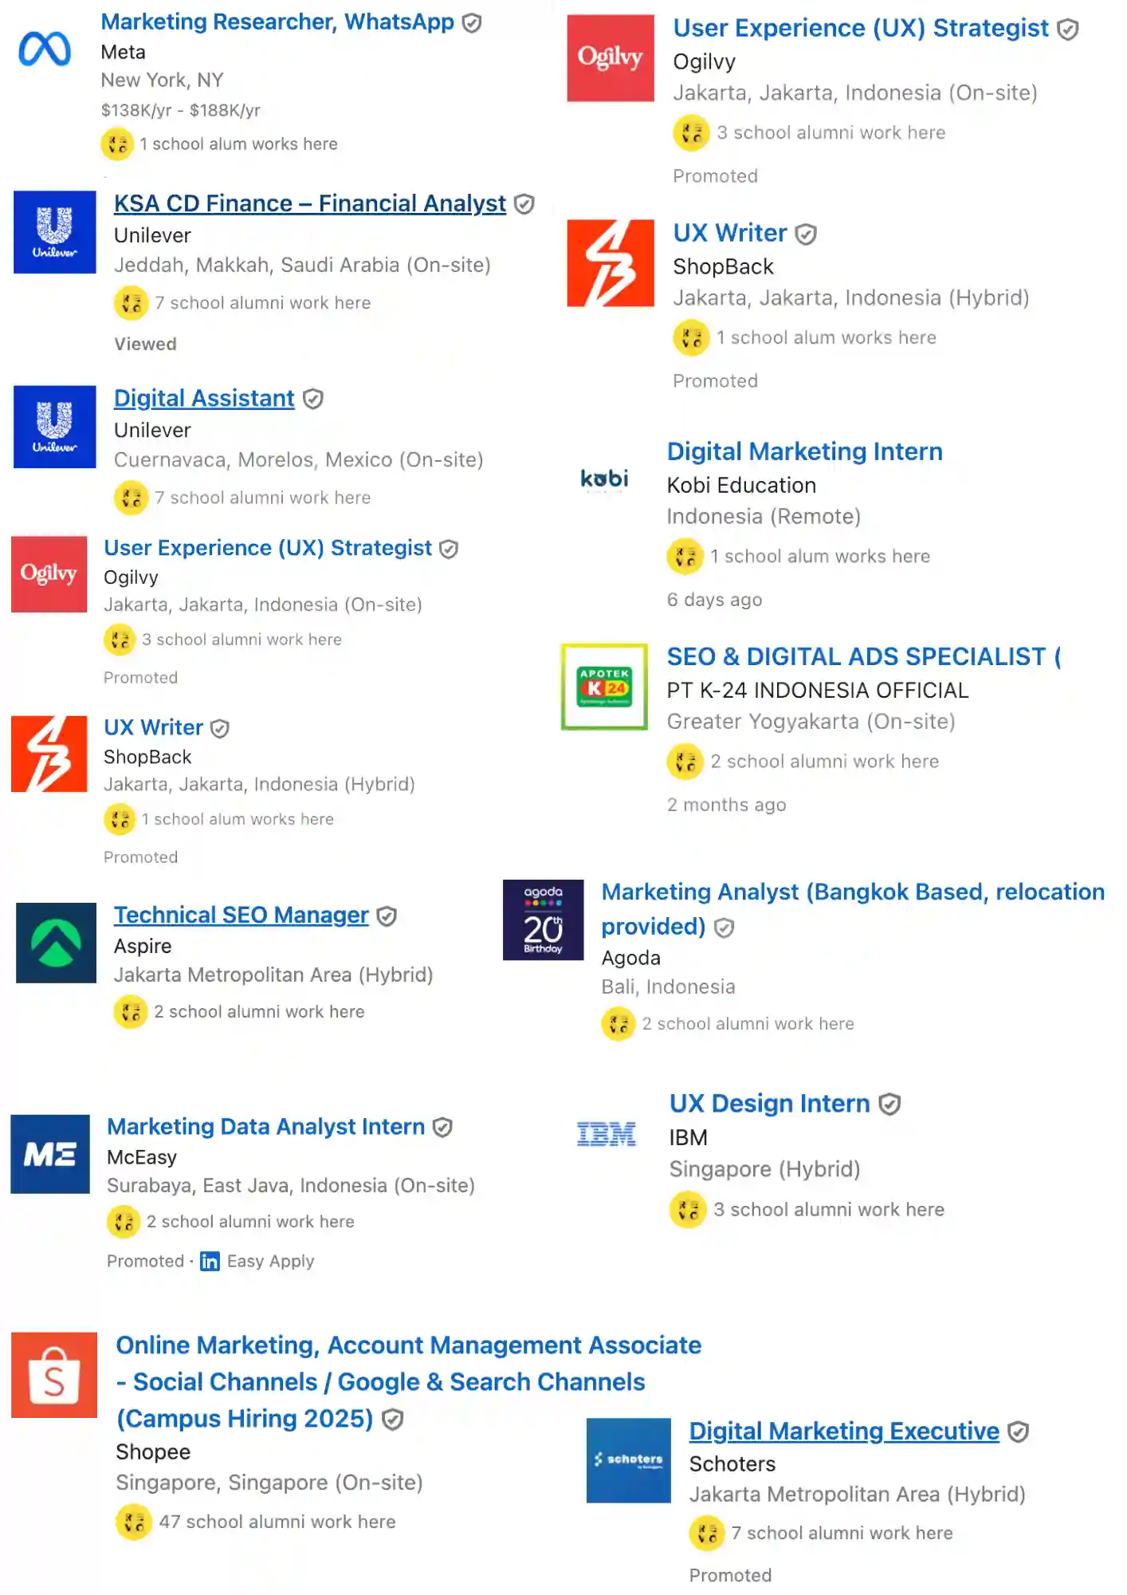Click the Agoda 20th Birthday logo
This screenshot has height=1595, width=1127.
(x=543, y=920)
